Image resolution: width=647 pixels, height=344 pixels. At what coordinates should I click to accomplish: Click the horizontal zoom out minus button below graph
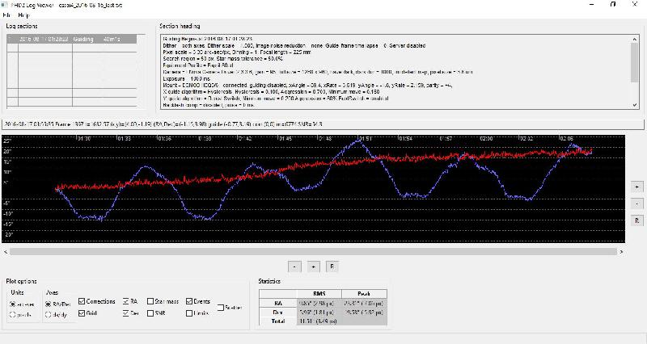(294, 266)
